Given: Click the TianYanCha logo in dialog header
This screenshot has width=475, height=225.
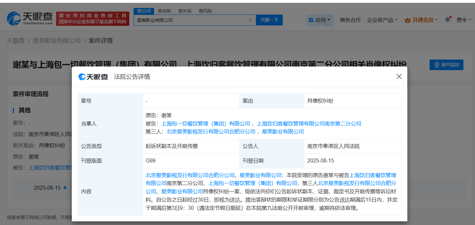Looking at the screenshot, I should [x=93, y=77].
